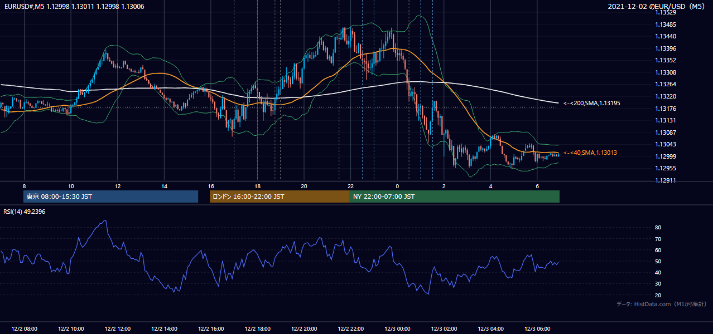
Task: Click RSI scale level 70
Action: pyautogui.click(x=658, y=239)
